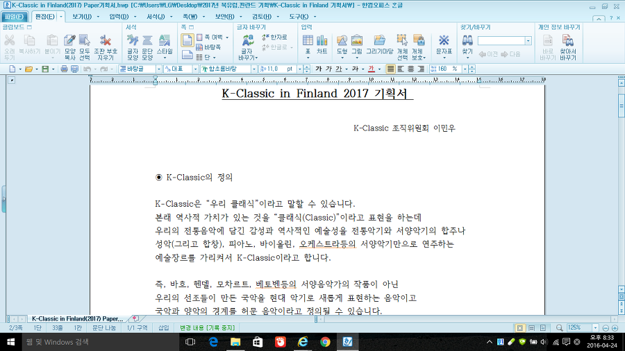
Task: Toggle bold 가 formatting
Action: [319, 69]
